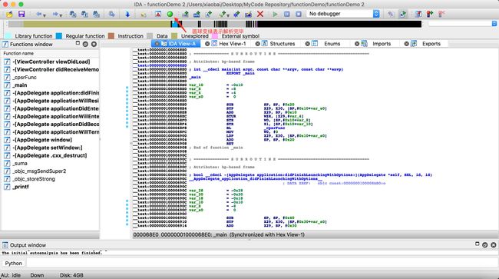The width and height of the screenshot is (499, 279).
Task: Click the Library function color legend swatch
Action: pos(8,36)
